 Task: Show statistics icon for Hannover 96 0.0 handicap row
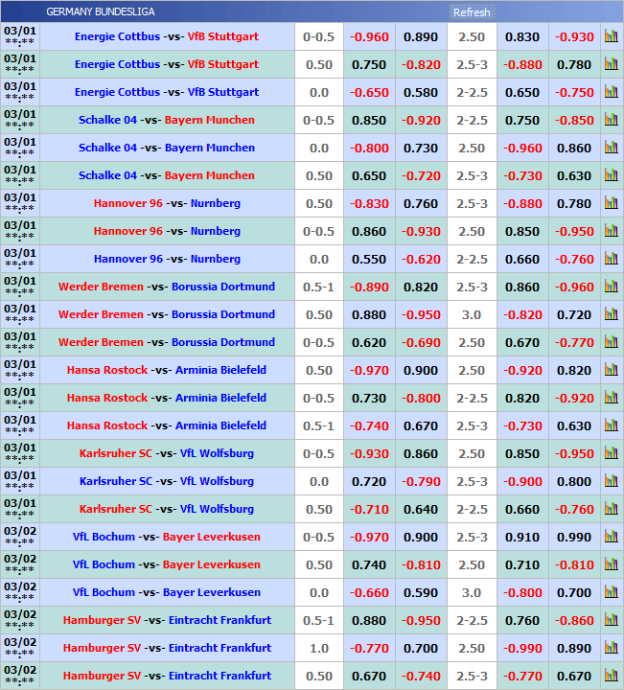click(x=612, y=259)
